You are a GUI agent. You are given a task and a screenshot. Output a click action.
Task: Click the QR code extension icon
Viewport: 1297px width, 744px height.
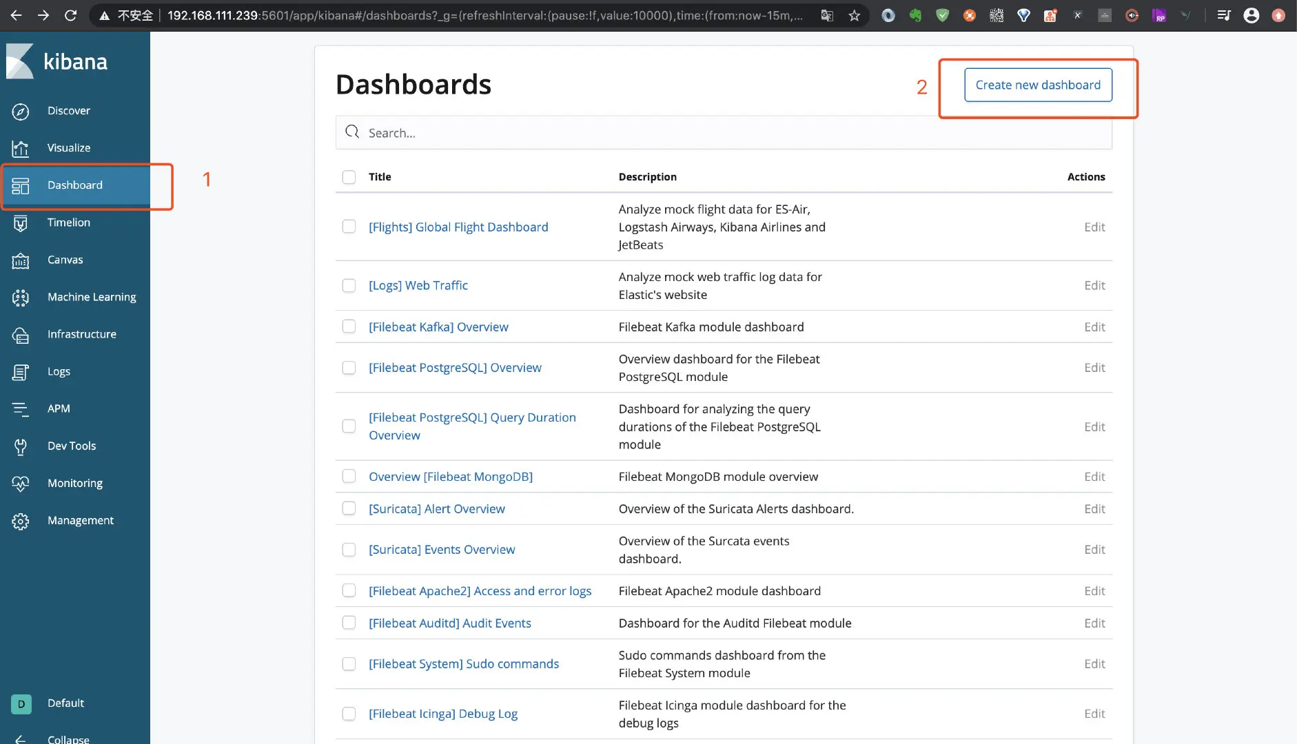(x=997, y=15)
